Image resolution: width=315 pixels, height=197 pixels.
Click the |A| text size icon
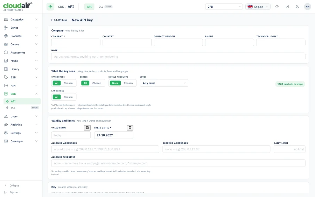click(x=287, y=7)
